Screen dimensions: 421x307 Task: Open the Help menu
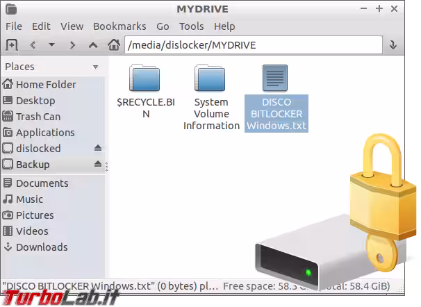tap(224, 26)
